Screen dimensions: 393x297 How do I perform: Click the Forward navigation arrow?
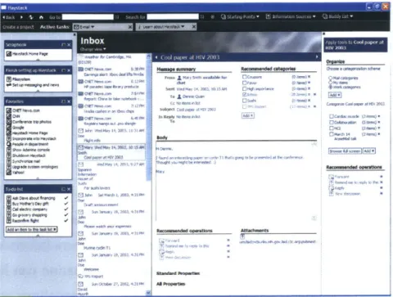click(21, 17)
